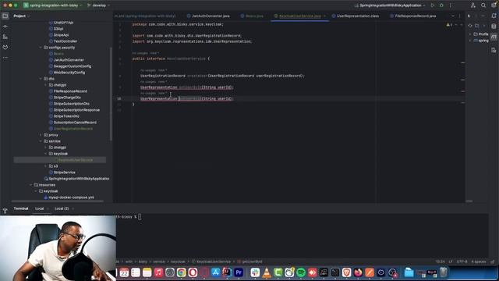Click in the terminal prompt input
This screenshot has width=499, height=281.
click(x=140, y=217)
